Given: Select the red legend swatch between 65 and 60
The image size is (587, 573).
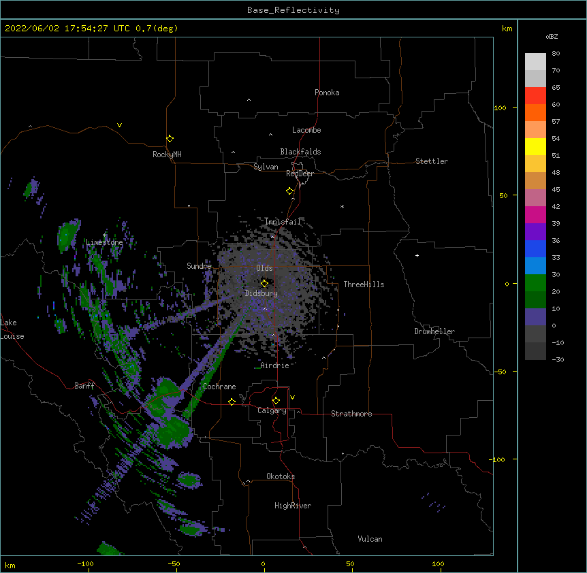Looking at the screenshot, I should click(x=535, y=95).
